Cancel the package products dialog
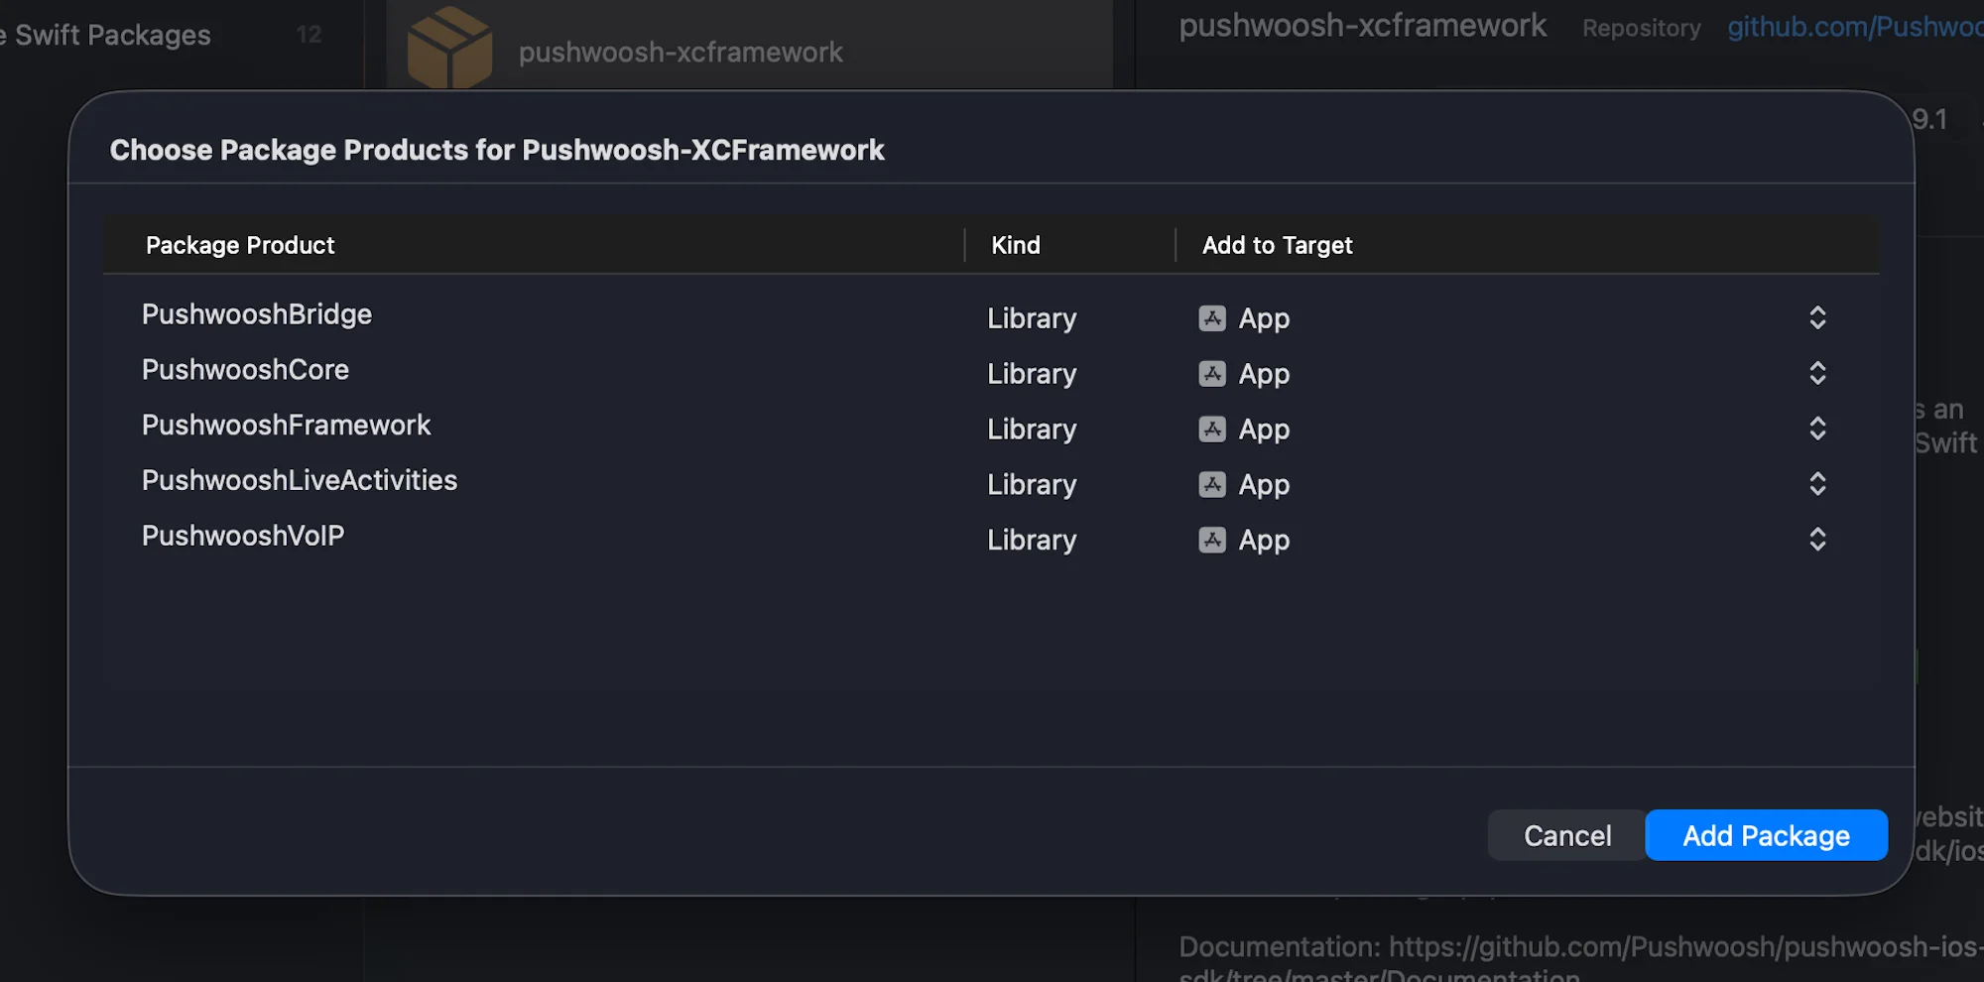 pyautogui.click(x=1566, y=836)
